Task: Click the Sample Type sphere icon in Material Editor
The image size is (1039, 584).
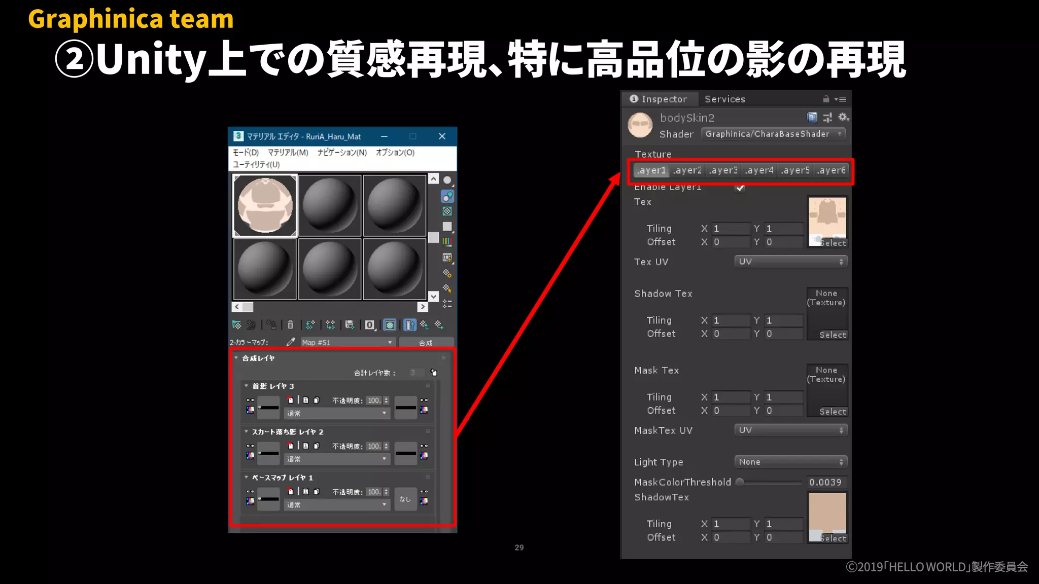Action: pyautogui.click(x=447, y=180)
